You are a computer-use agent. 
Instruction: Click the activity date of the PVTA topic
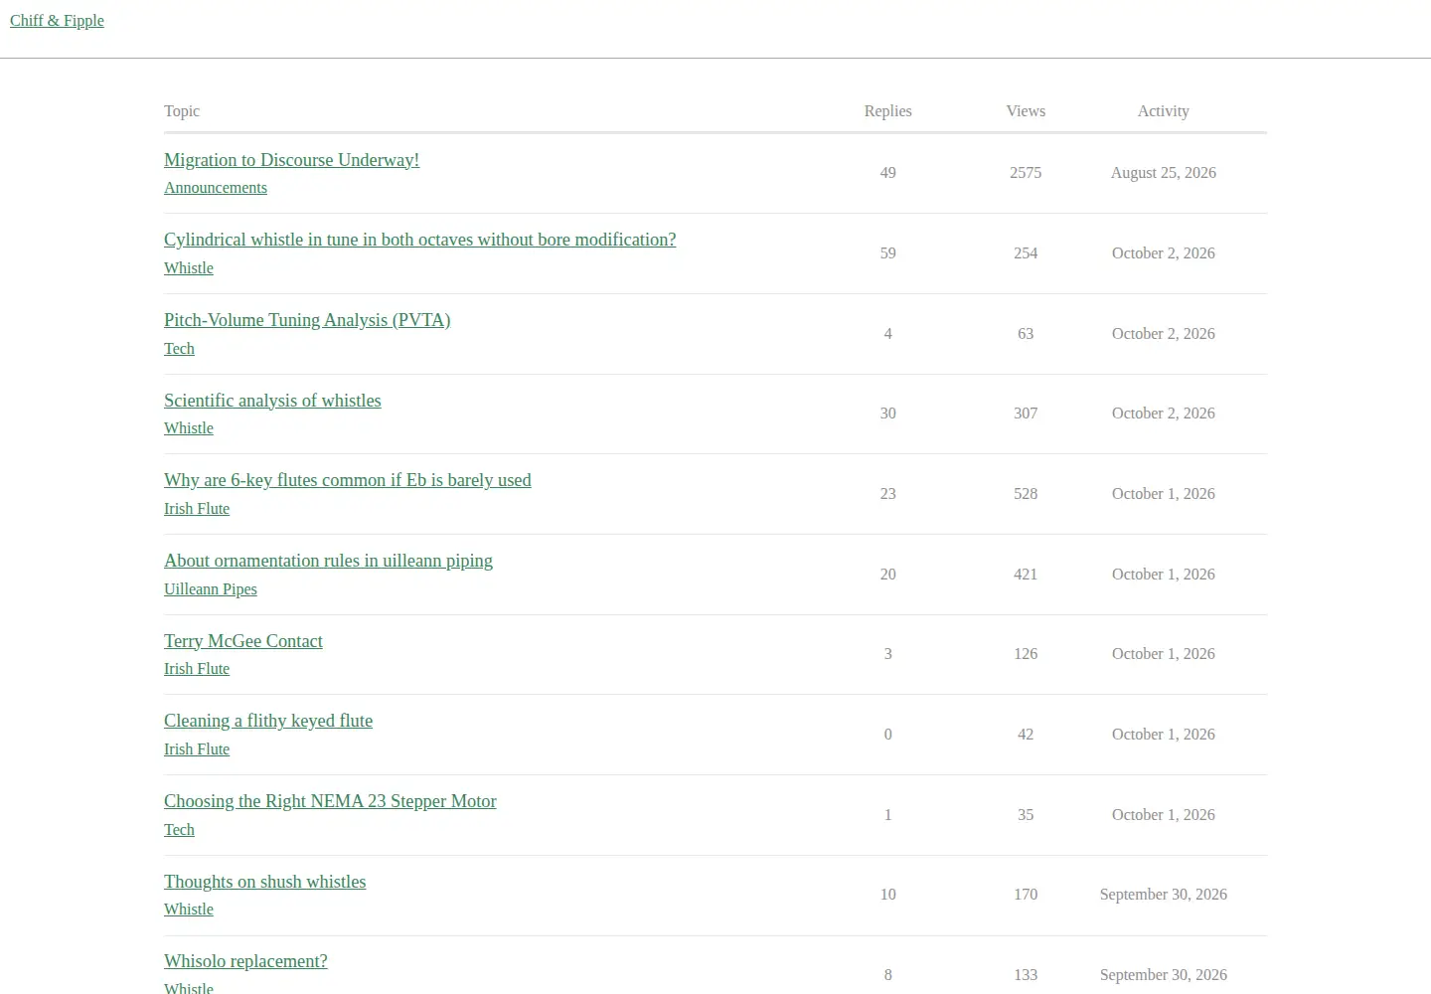point(1164,334)
